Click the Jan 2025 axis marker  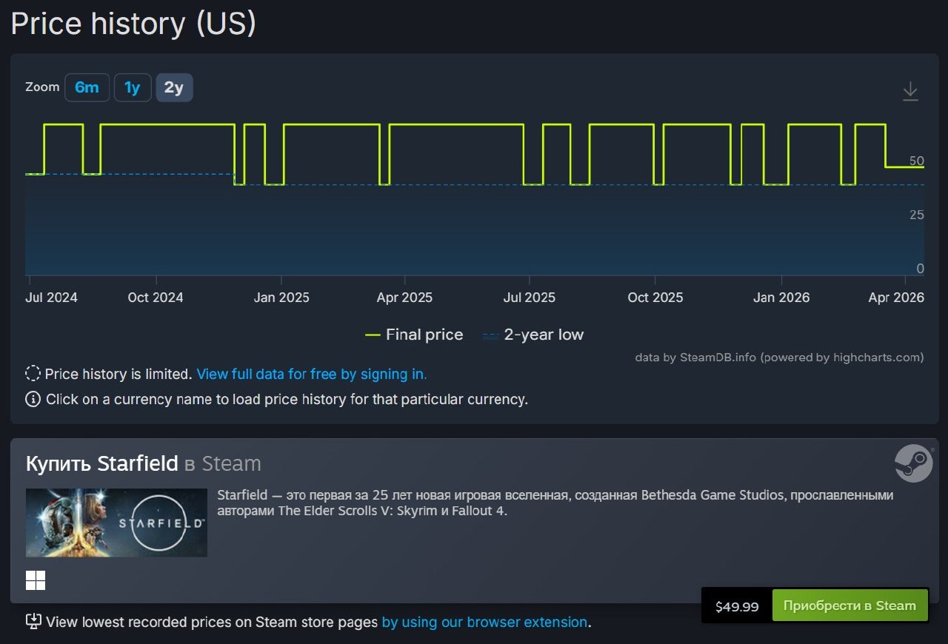click(281, 298)
